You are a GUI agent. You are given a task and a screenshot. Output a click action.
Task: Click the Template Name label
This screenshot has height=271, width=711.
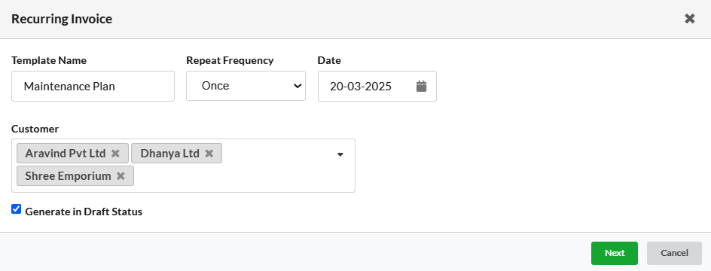tap(49, 60)
